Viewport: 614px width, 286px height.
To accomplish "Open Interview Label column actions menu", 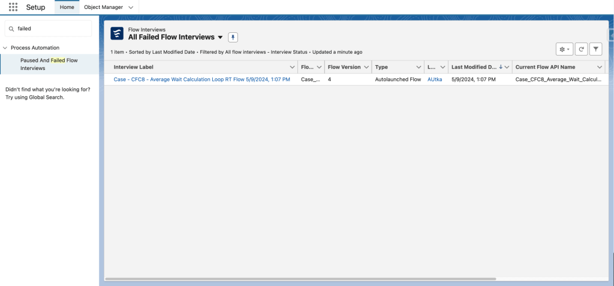I will click(292, 67).
